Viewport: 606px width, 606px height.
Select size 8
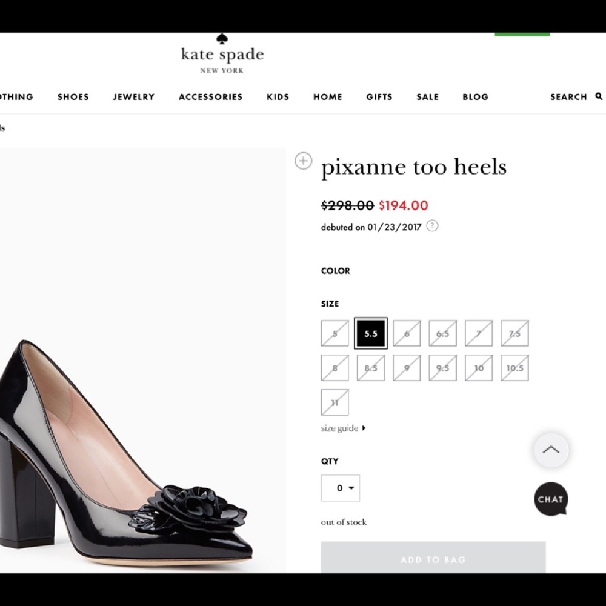point(335,368)
